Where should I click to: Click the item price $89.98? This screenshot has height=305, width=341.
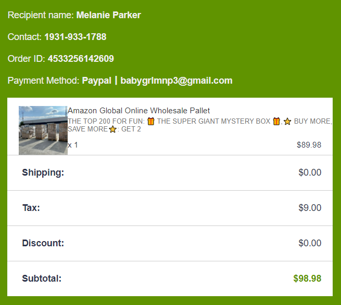tap(309, 145)
